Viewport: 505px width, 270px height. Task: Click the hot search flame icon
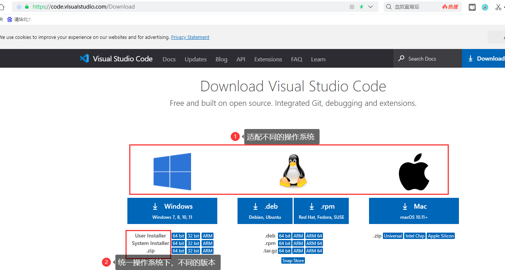pos(445,7)
